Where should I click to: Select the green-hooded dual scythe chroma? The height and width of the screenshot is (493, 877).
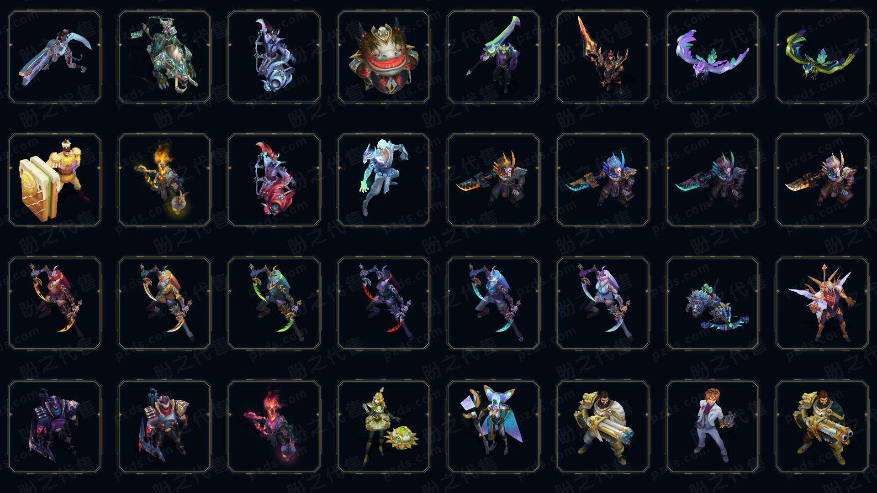274,304
